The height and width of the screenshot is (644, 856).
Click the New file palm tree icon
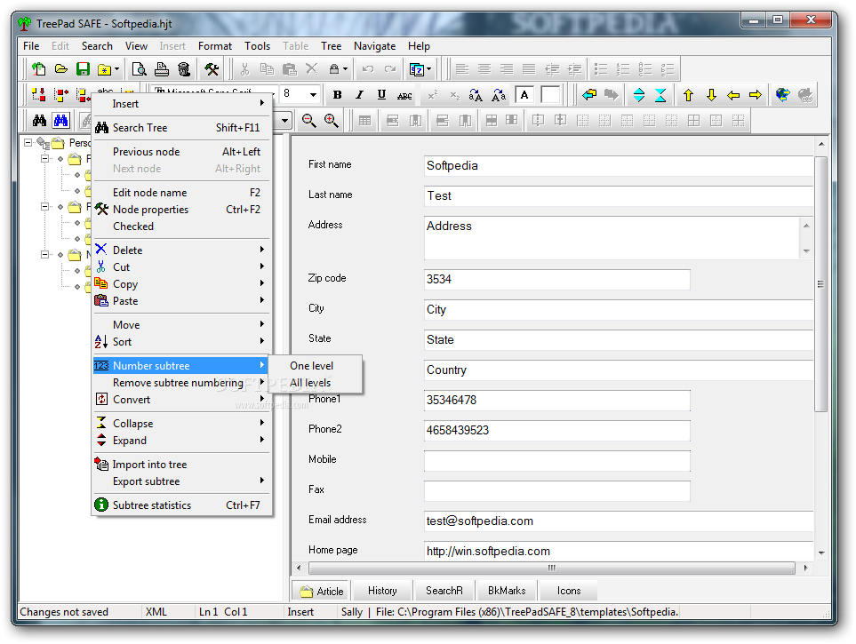click(38, 69)
